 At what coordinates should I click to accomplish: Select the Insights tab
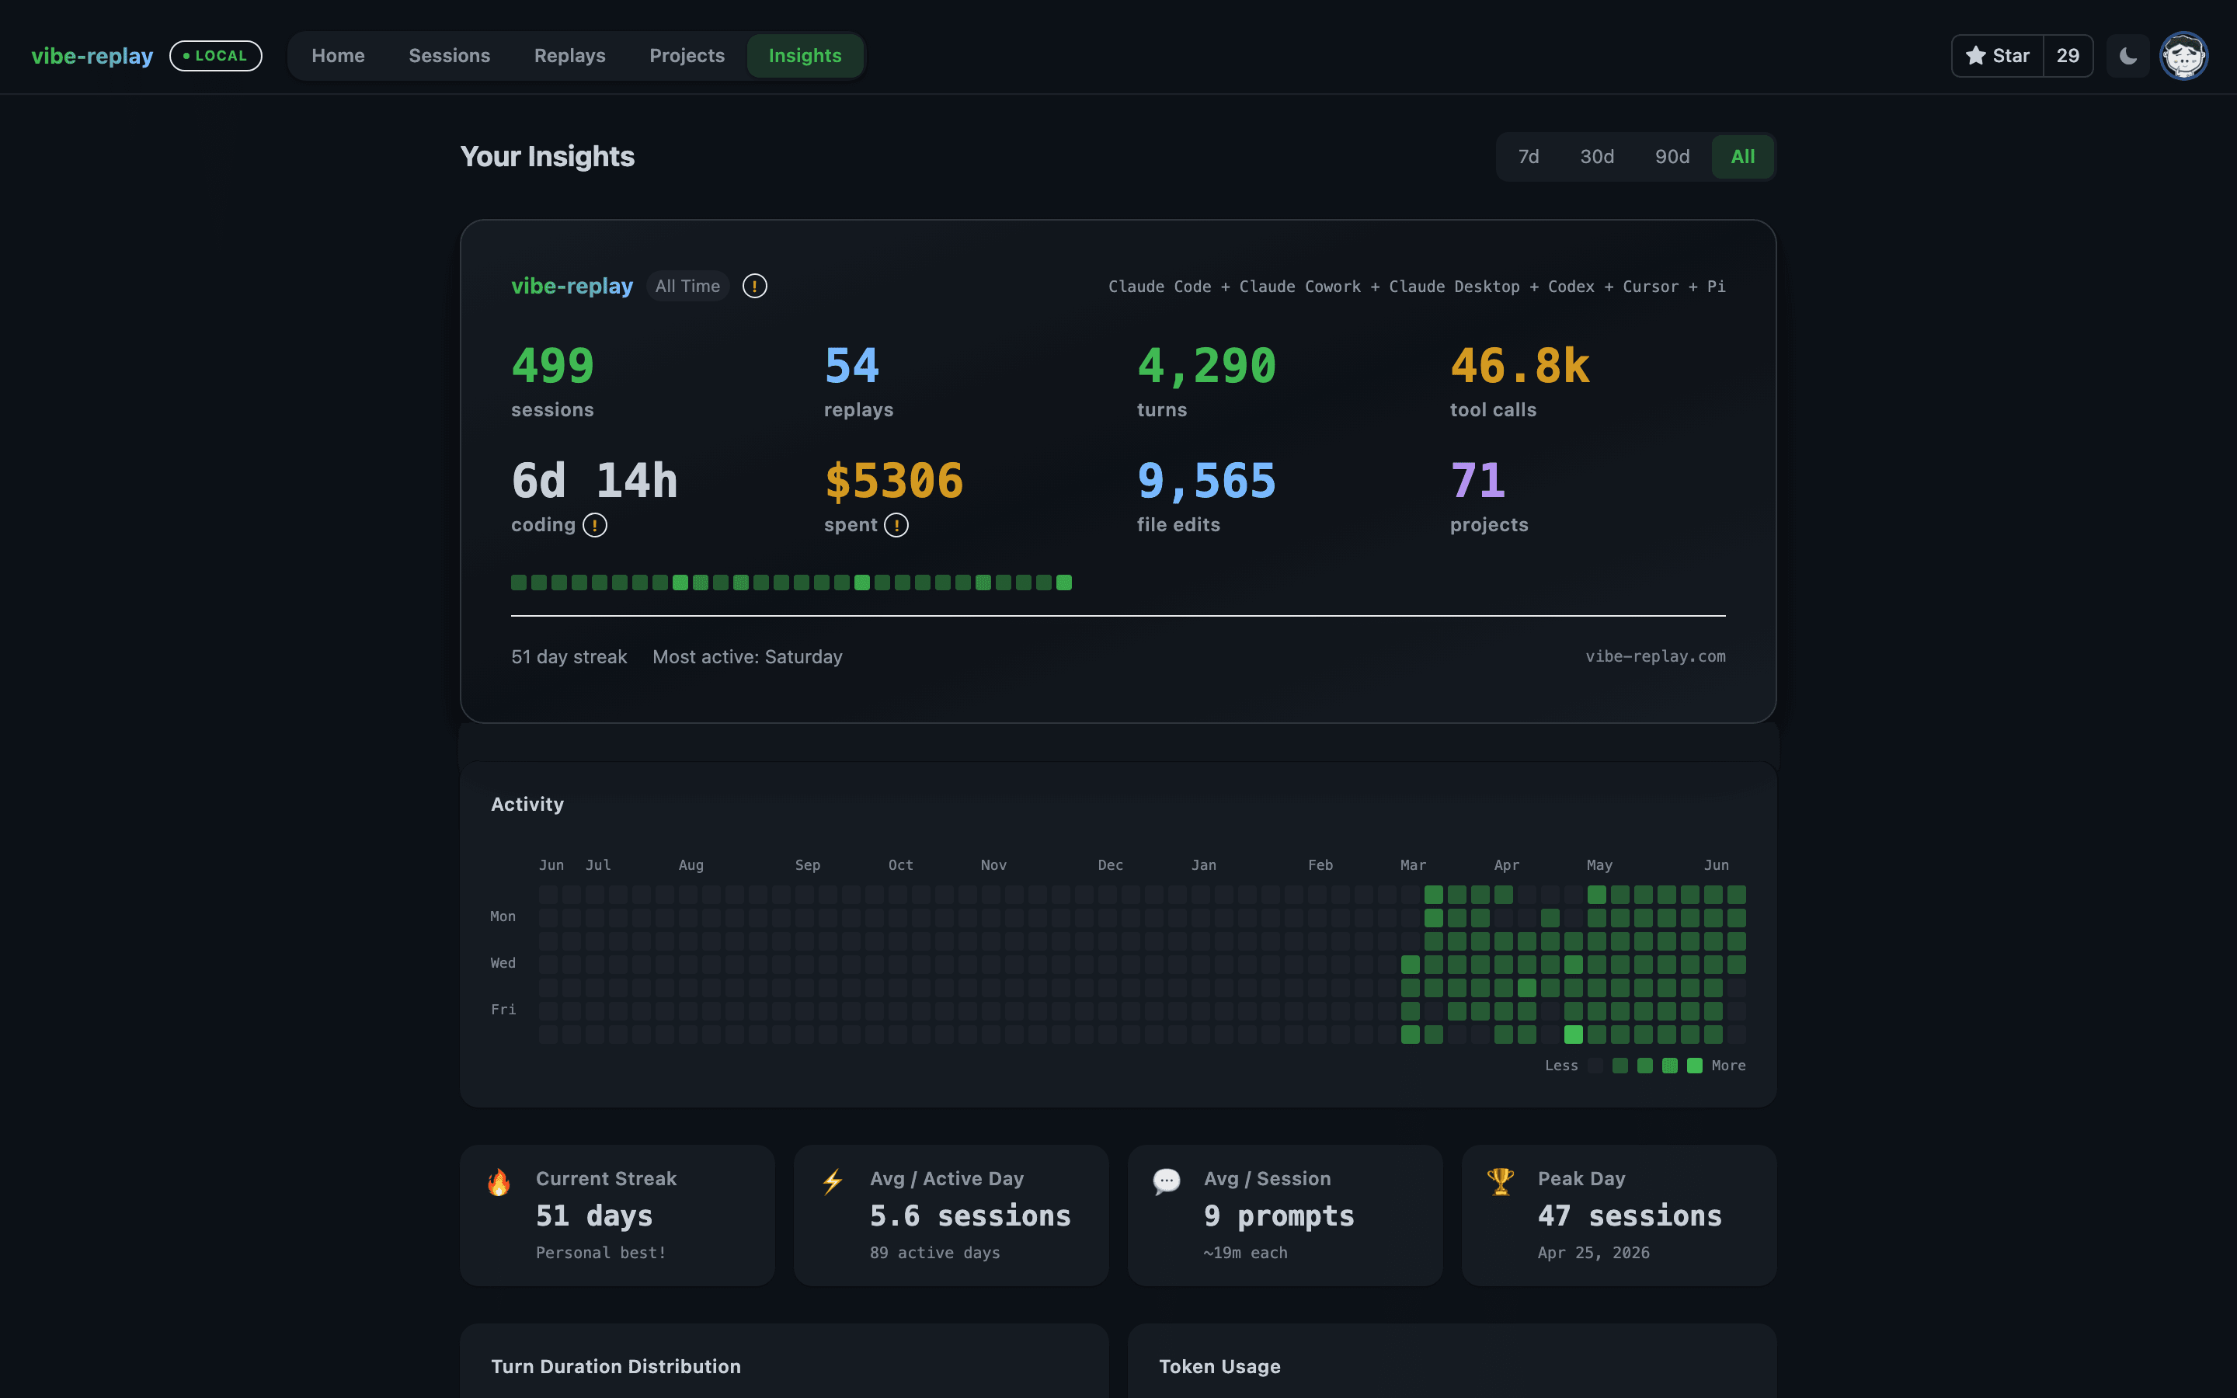coord(805,55)
